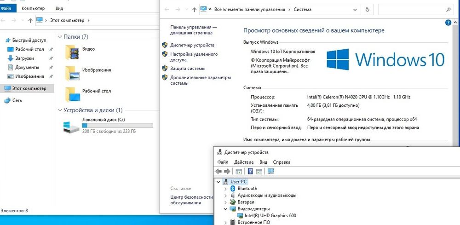Click the Батареи battery icon in device tree
The image size is (460, 225).
click(x=233, y=202)
